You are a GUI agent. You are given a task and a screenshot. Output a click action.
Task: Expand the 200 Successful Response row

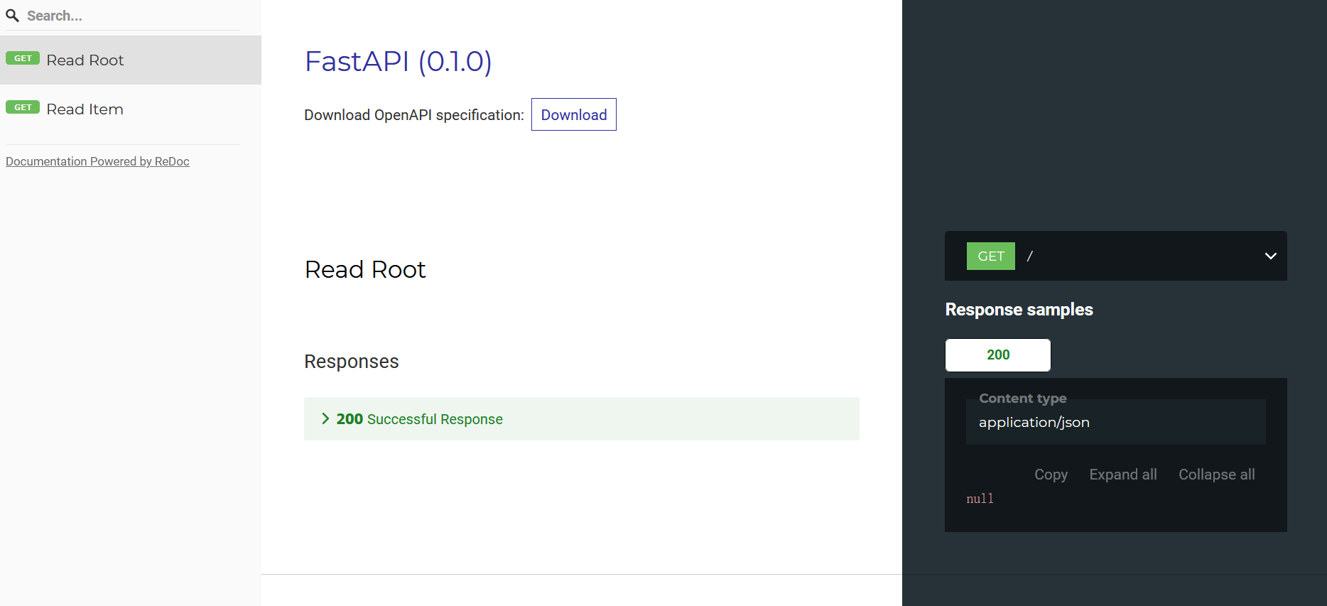tap(582, 419)
